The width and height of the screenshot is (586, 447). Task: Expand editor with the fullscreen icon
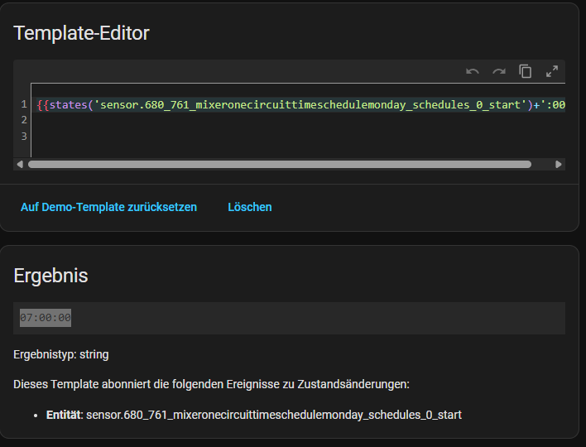[552, 72]
